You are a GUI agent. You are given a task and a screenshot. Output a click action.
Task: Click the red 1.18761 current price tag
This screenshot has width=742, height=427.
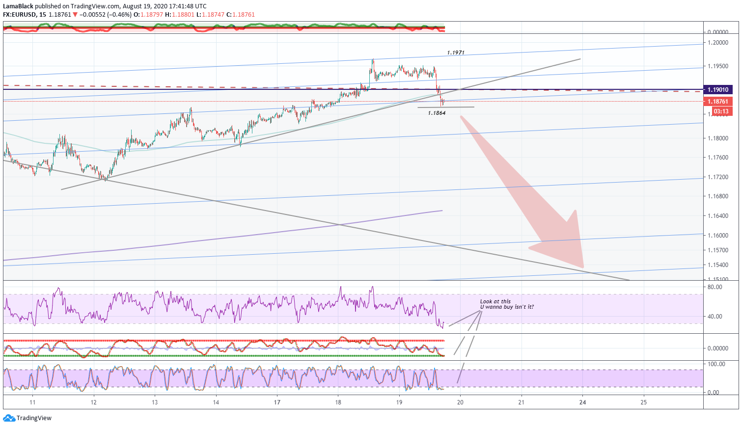(x=718, y=102)
